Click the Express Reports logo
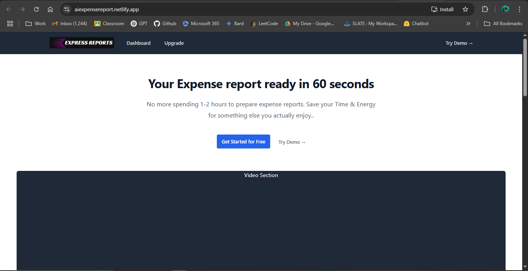Image resolution: width=528 pixels, height=271 pixels. 81,43
